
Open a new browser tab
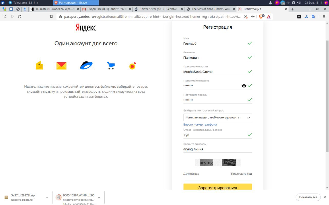[293, 9]
